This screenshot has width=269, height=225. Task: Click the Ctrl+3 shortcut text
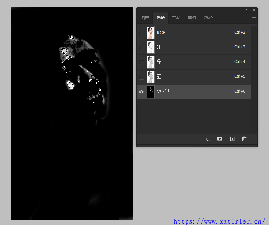(240, 47)
